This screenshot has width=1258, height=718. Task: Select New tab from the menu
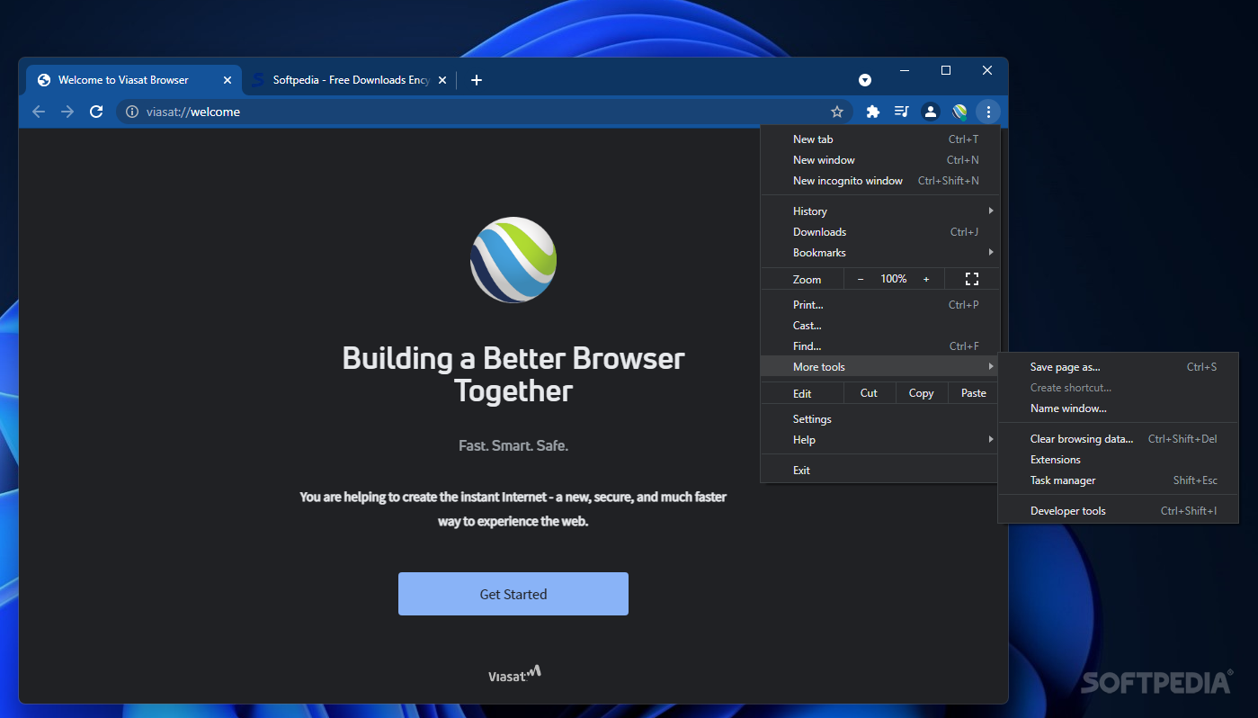(x=880, y=139)
